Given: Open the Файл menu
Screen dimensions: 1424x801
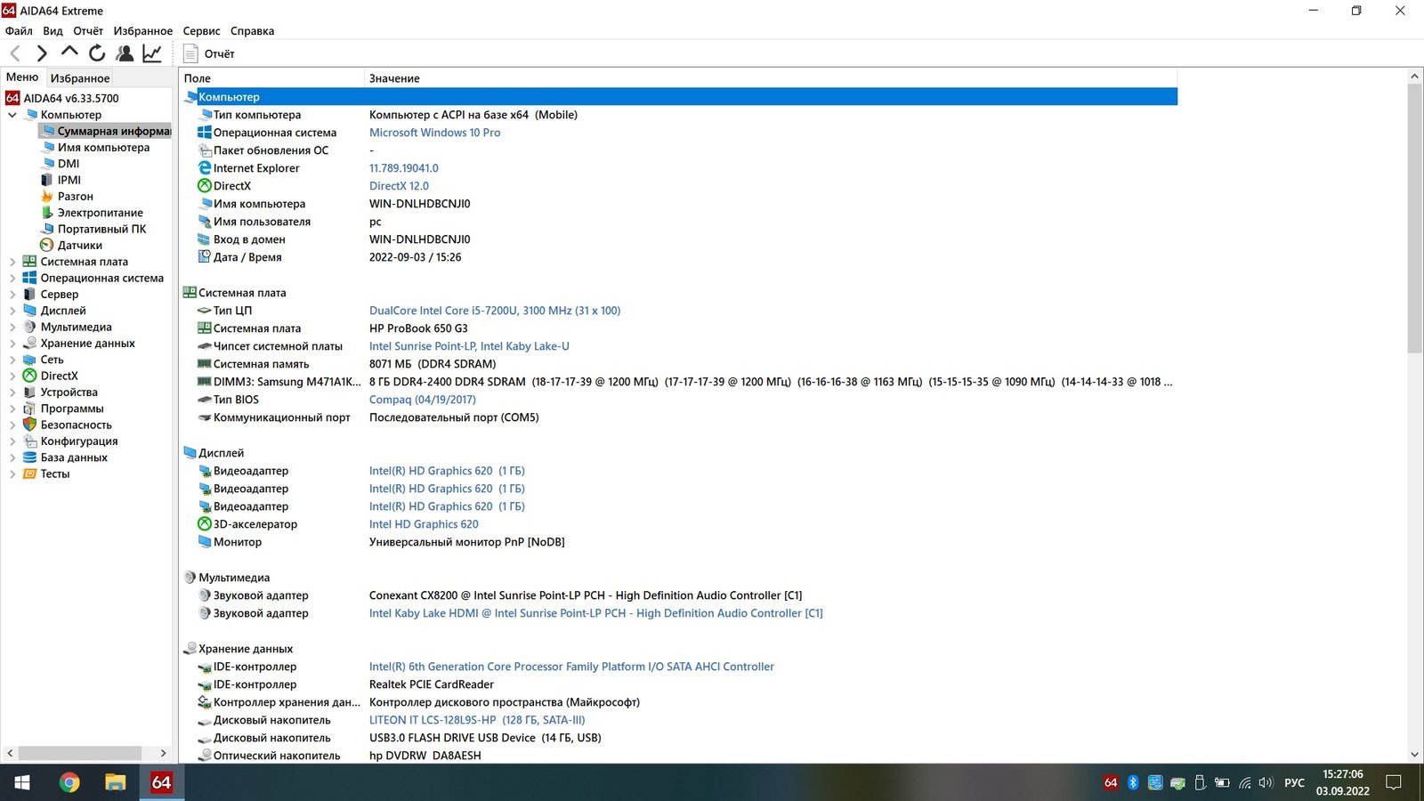Looking at the screenshot, I should pyautogui.click(x=19, y=30).
